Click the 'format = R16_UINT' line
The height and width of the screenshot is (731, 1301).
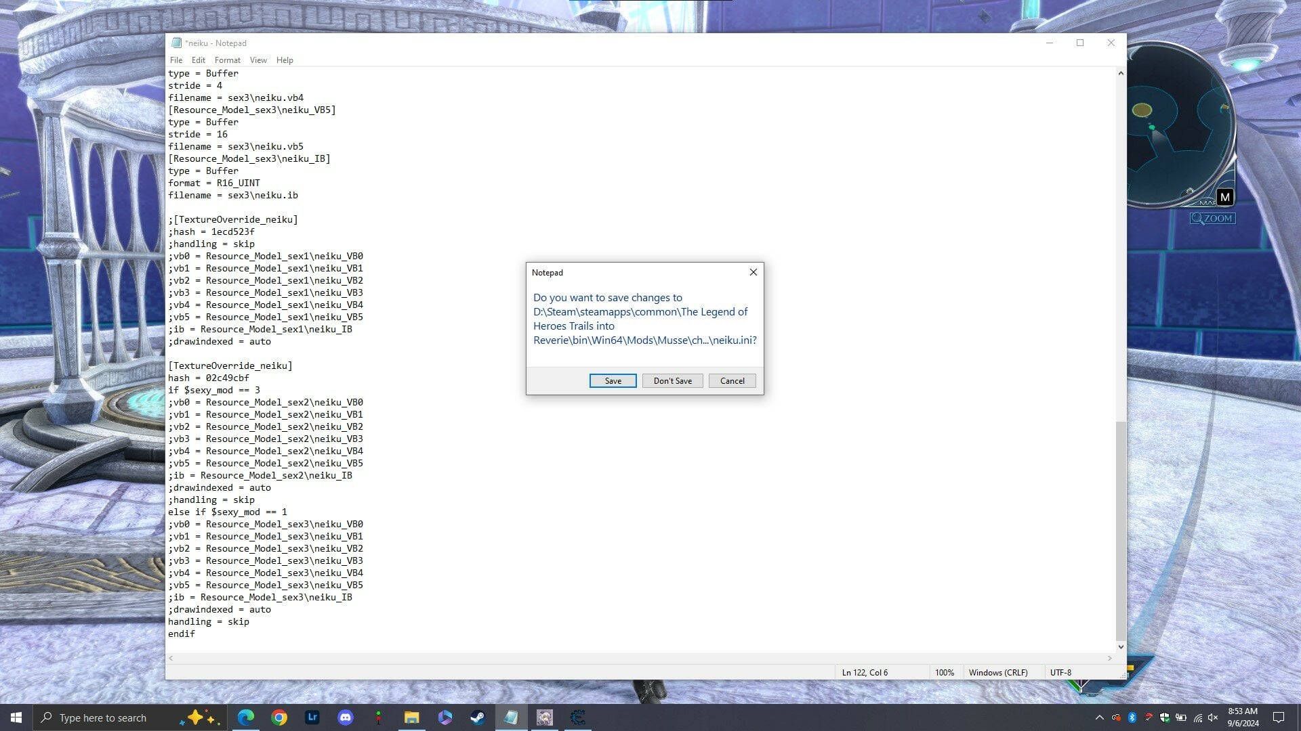pyautogui.click(x=214, y=183)
